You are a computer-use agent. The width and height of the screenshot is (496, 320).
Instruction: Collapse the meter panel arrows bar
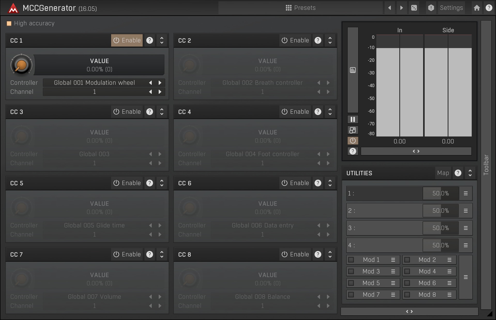(x=416, y=151)
